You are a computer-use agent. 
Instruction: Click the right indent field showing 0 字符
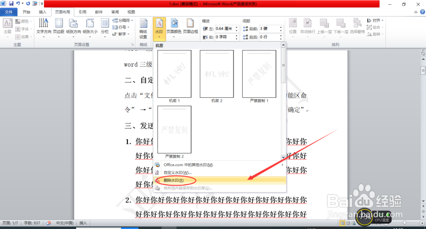coord(225,37)
